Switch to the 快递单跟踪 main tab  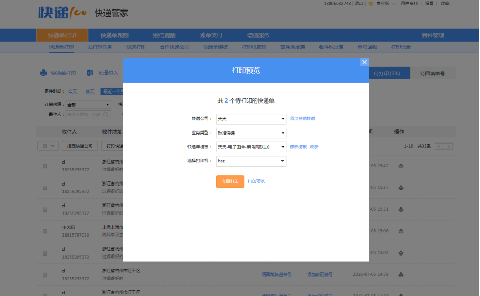pos(114,35)
